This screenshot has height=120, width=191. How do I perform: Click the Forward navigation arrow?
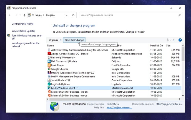point(16,15)
